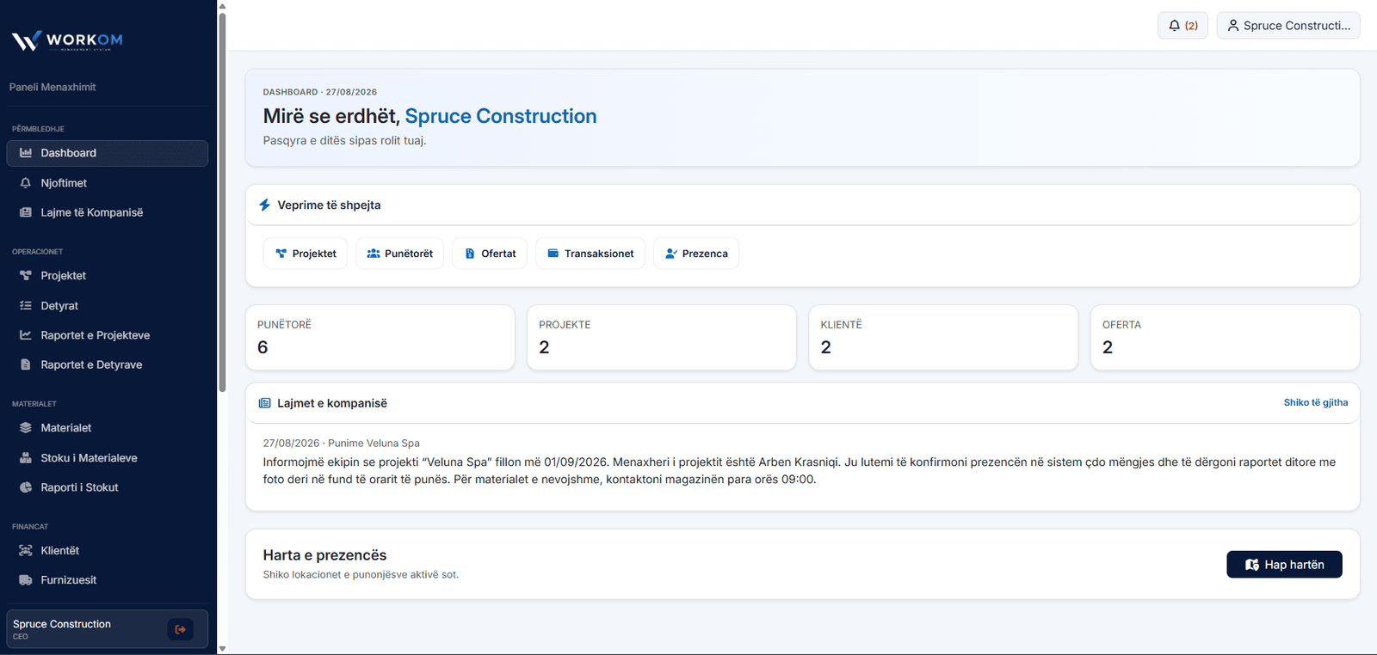The image size is (1377, 655).
Task: Open Klientët under Financat
Action: click(108, 551)
